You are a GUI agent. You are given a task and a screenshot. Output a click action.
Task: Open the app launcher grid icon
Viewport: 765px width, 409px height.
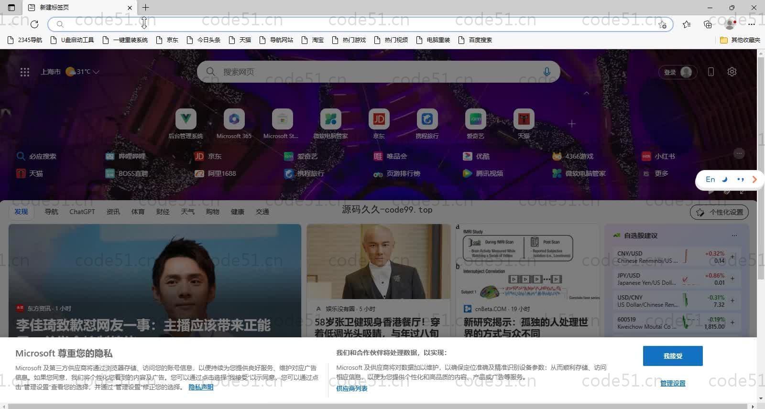tap(25, 72)
